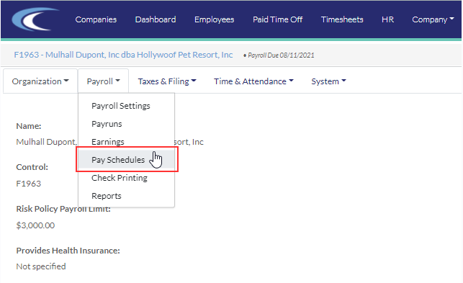The height and width of the screenshot is (283, 463).
Task: Open Pay Schedules menu item
Action: tap(127, 160)
